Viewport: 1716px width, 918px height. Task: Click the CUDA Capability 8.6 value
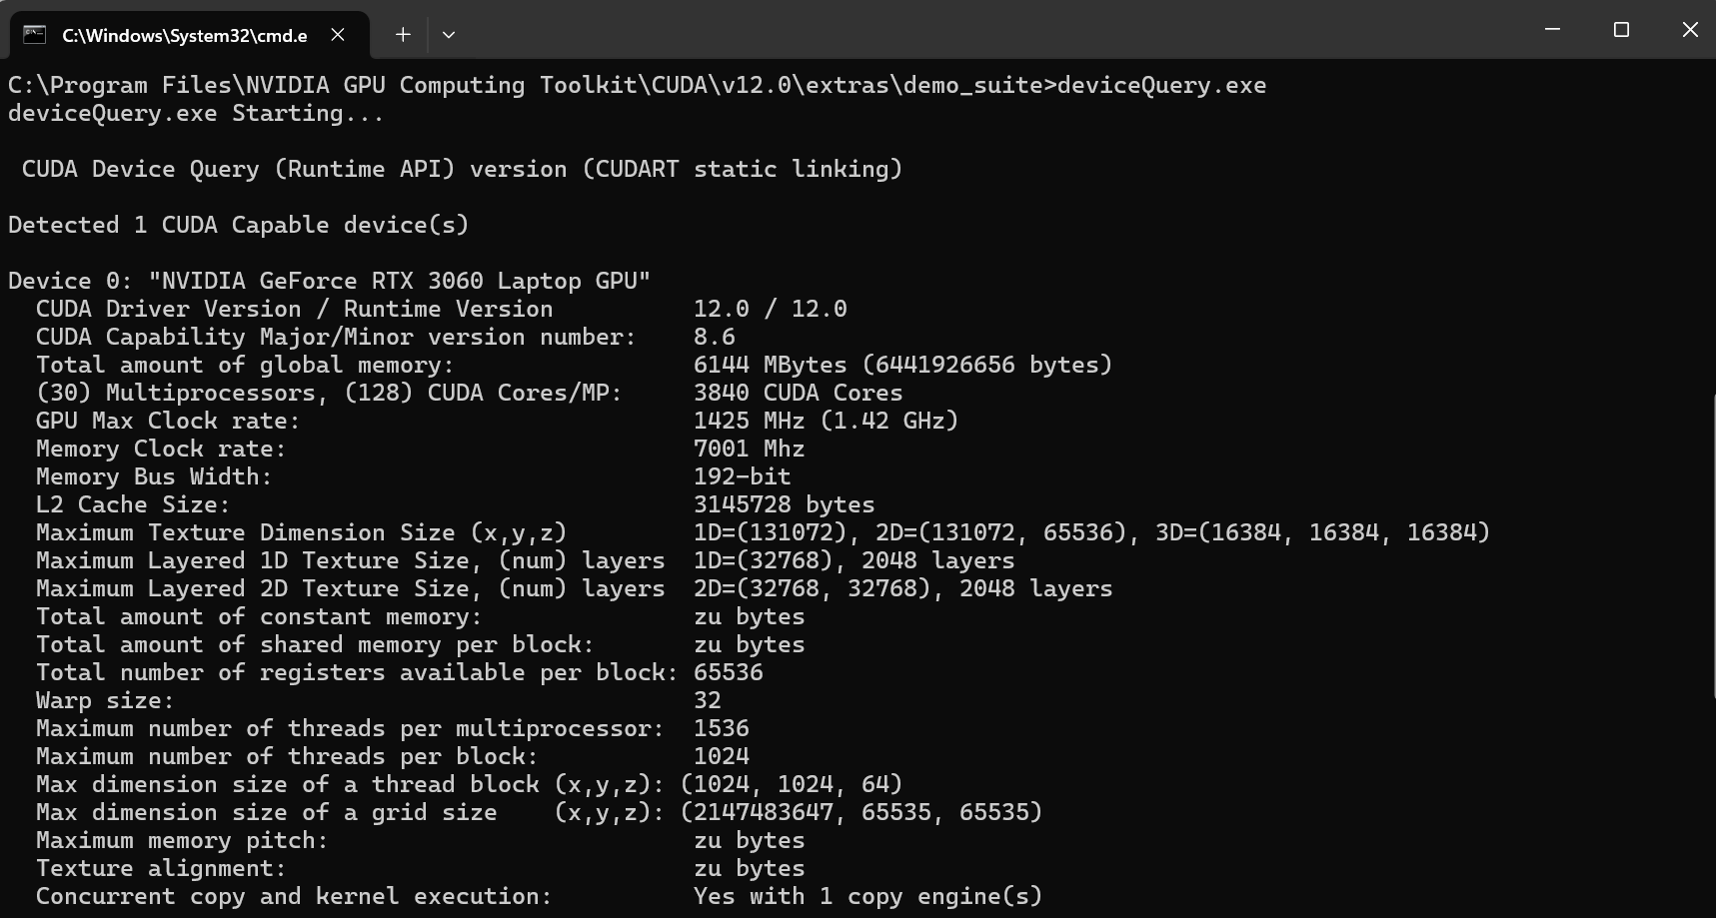[714, 337]
